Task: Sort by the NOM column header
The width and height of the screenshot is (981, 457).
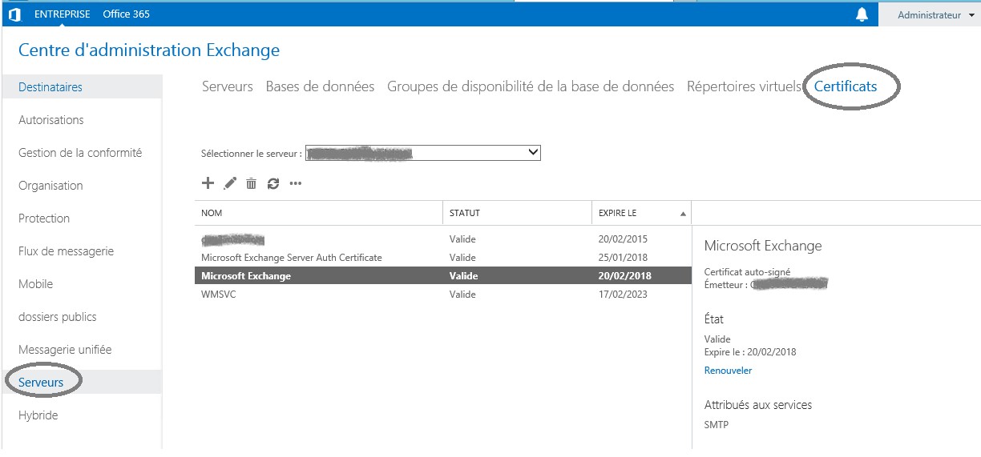Action: pyautogui.click(x=318, y=214)
